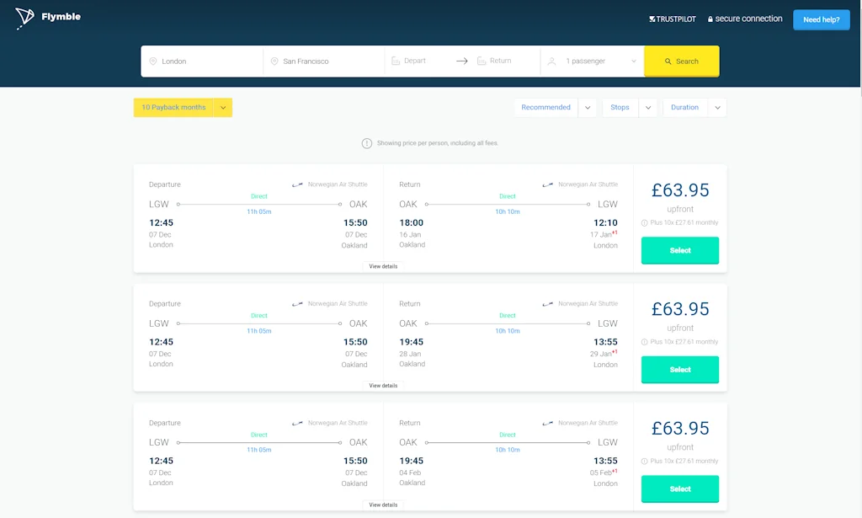This screenshot has height=518, width=862.
Task: Expand the Recommended sort dropdown
Action: point(588,108)
